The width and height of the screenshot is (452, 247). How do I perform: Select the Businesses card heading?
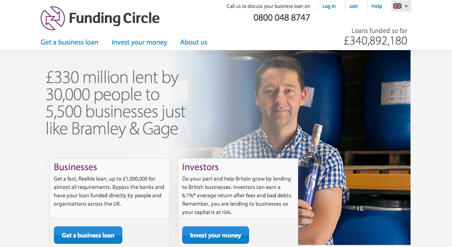pos(75,167)
